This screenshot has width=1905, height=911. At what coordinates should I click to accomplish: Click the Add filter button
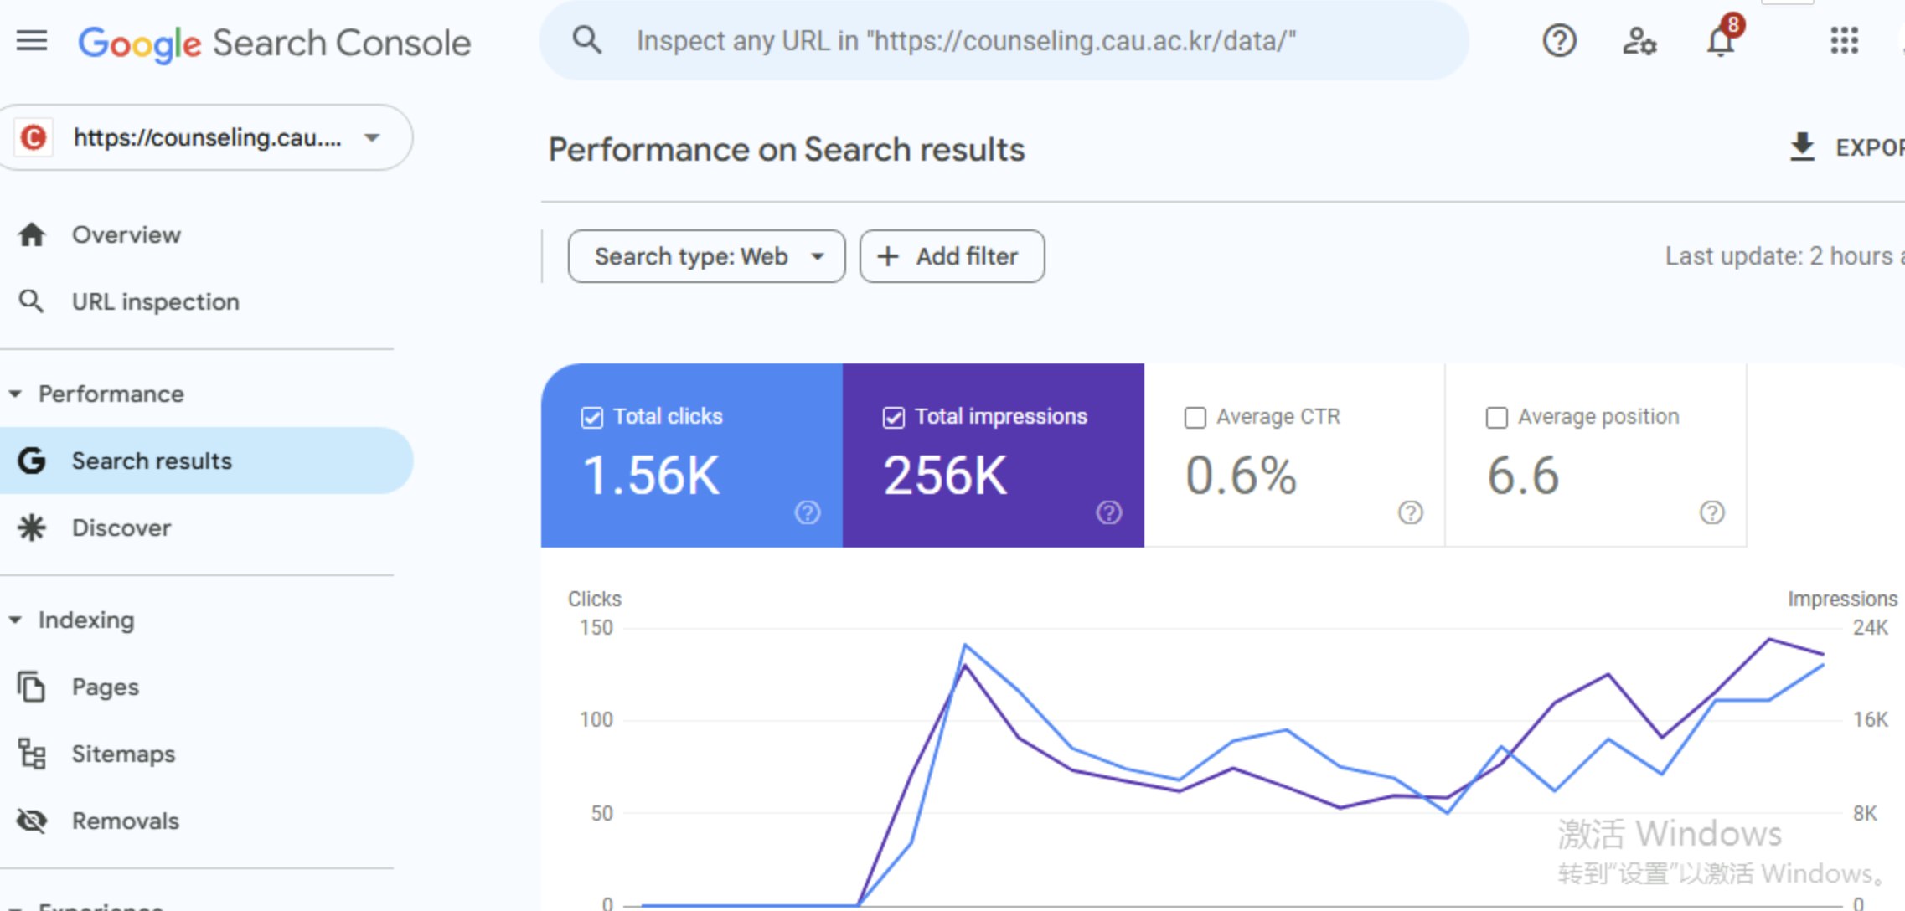click(952, 256)
